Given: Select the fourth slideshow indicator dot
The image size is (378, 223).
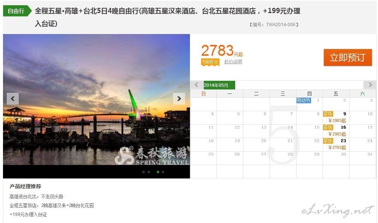Looking at the screenshot, I should point(163,172).
